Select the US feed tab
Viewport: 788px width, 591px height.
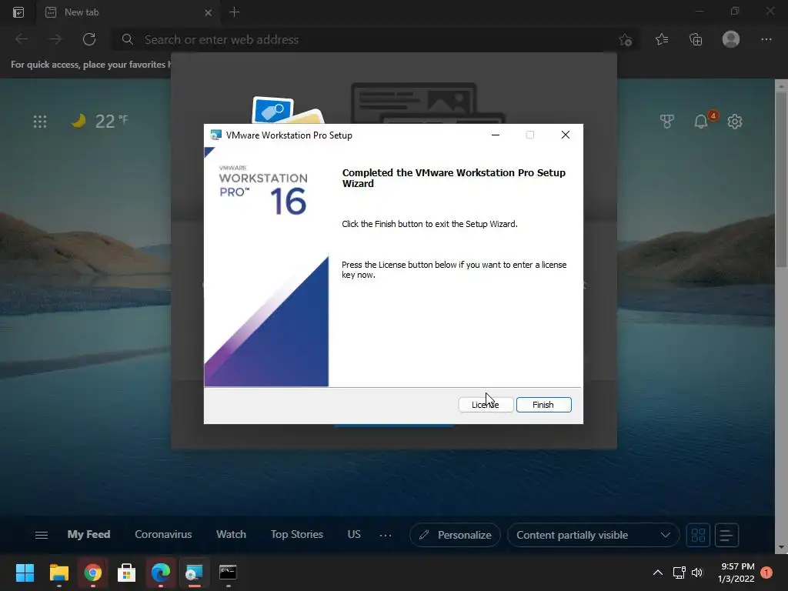tap(354, 534)
